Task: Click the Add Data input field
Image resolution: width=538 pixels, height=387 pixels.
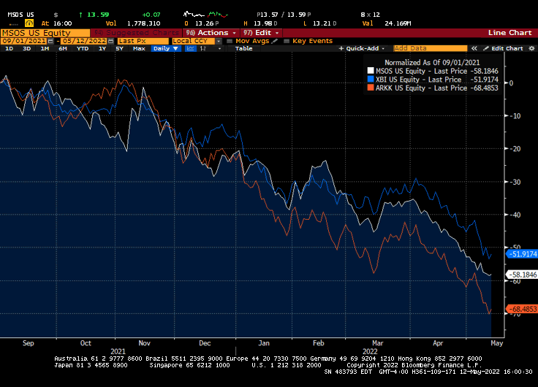Action: click(x=431, y=49)
